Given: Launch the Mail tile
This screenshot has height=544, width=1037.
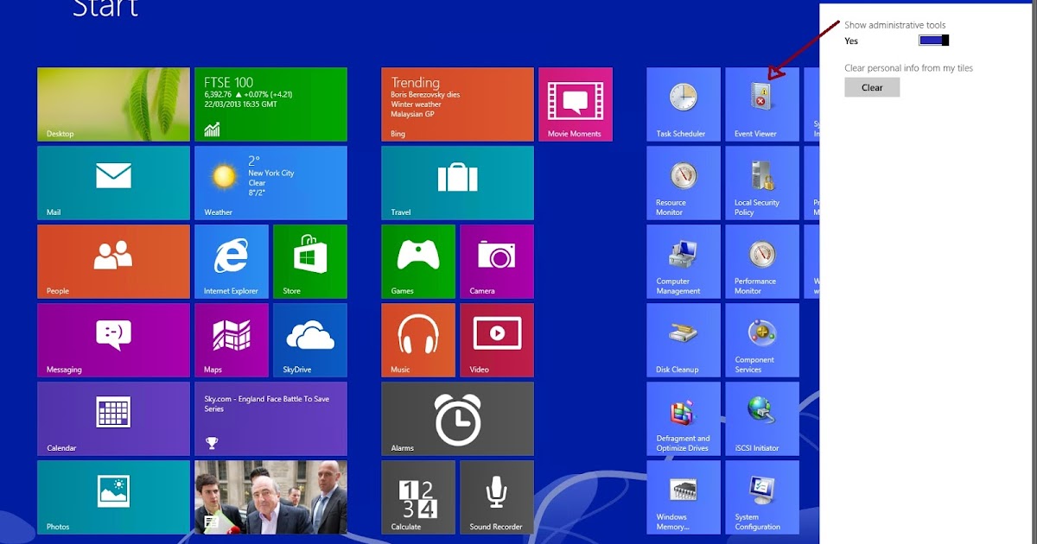Looking at the screenshot, I should (x=113, y=183).
